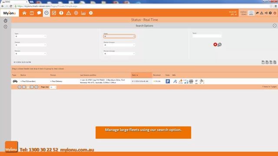Open the reports chart icon
The width and height of the screenshot is (278, 156).
[83, 13]
